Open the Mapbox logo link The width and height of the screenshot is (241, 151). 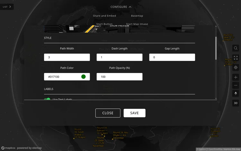[8, 148]
